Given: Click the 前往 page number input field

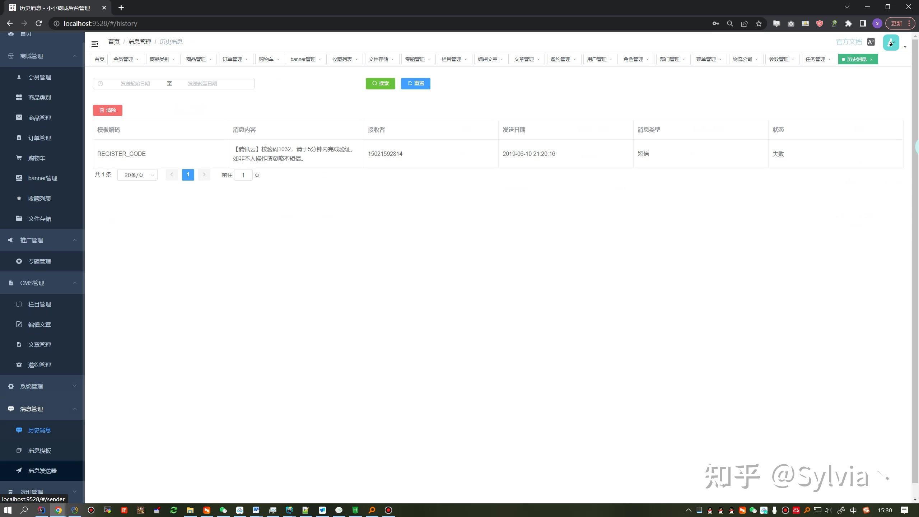Looking at the screenshot, I should coord(243,175).
